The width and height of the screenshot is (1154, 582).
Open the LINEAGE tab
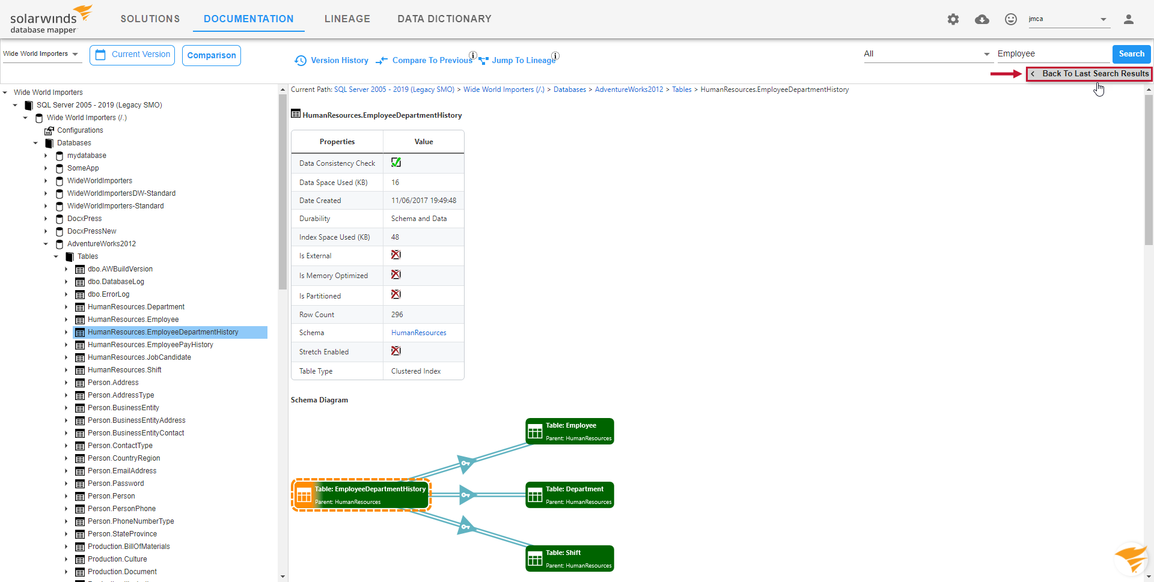coord(347,19)
